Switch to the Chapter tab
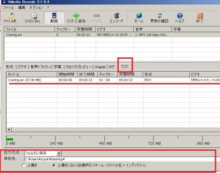Viewport: 220px width, 173px height. click(100, 67)
